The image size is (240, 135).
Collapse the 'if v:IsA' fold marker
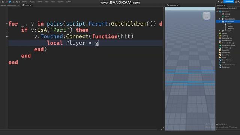tap(7, 30)
